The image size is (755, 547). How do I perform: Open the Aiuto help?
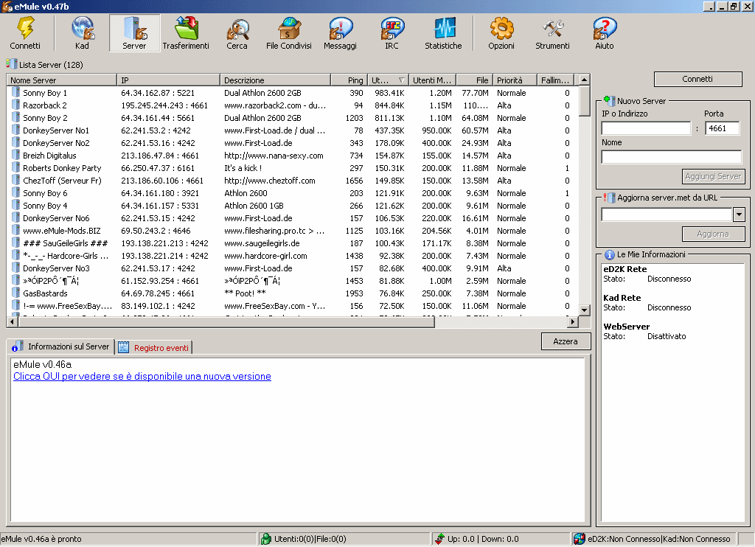coord(604,33)
